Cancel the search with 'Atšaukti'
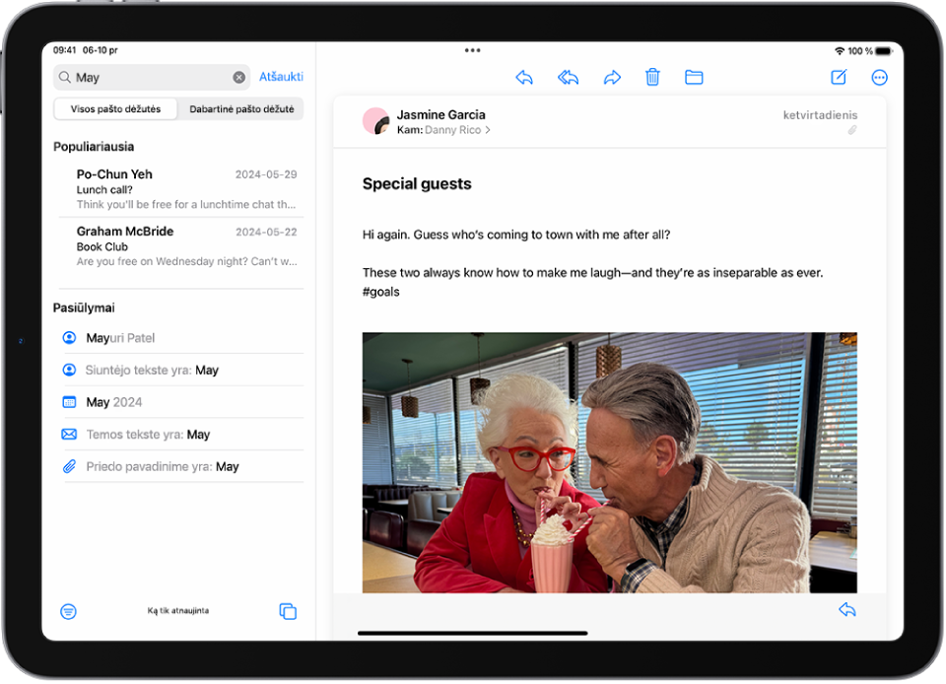Screen dimensions: 946x684 tap(281, 76)
